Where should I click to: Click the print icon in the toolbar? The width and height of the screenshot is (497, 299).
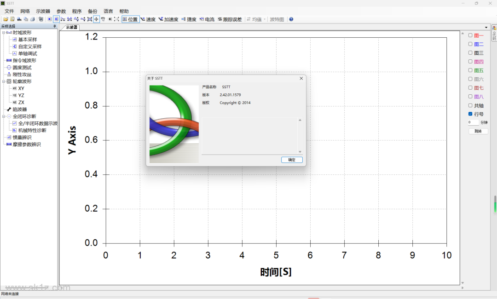[32, 19]
